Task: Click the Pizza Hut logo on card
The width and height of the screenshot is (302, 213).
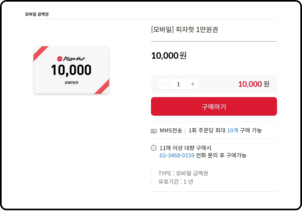Action: coord(71,59)
